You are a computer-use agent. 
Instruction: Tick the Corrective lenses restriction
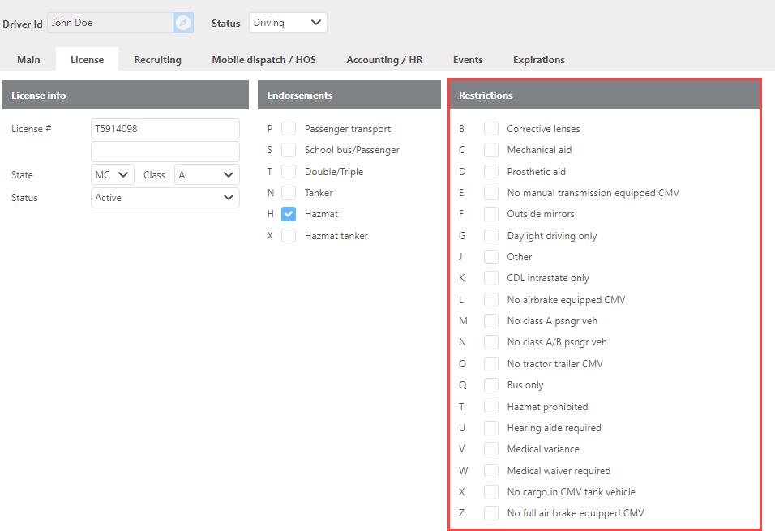point(491,129)
